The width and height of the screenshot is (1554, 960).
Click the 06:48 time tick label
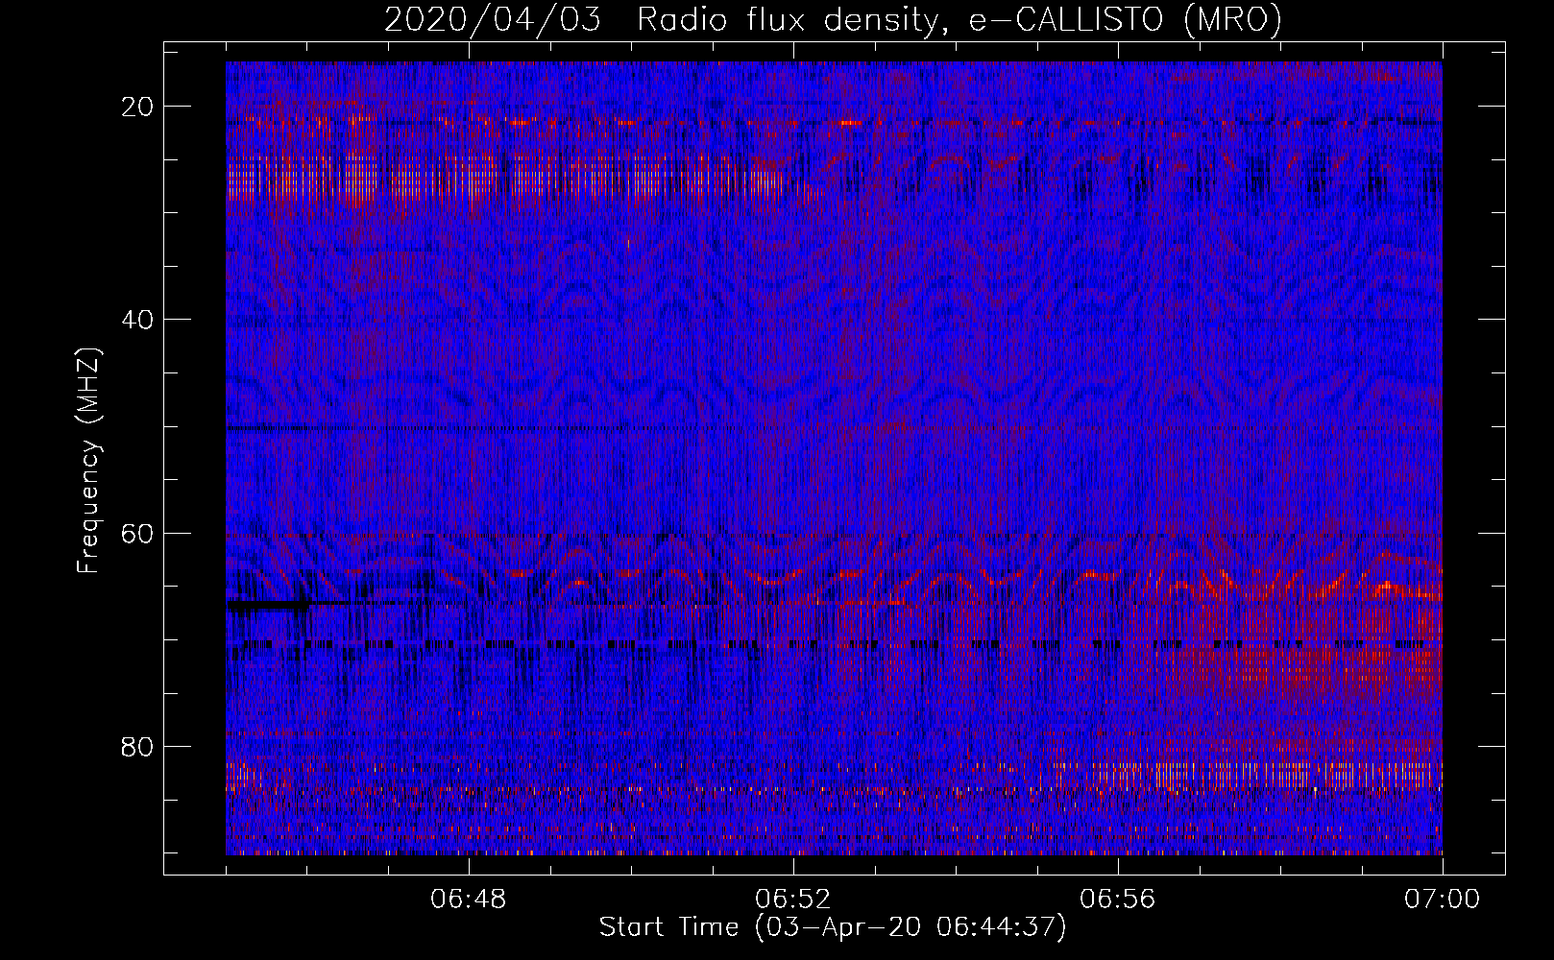tap(469, 900)
